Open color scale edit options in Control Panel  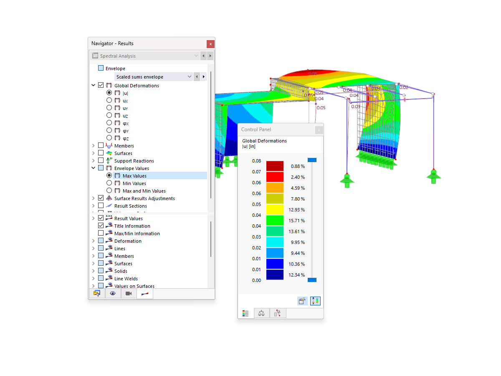pyautogui.click(x=303, y=301)
